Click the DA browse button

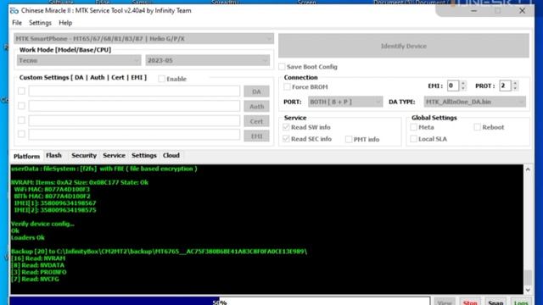[x=256, y=91]
